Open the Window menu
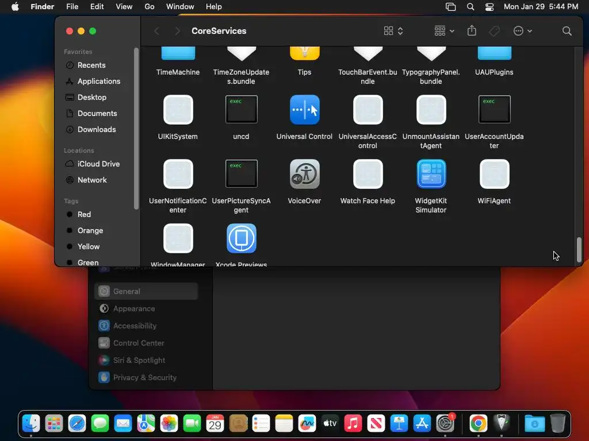The height and width of the screenshot is (441, 589). click(180, 7)
